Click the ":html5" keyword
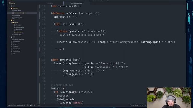Screen dimensions: 193x108 (78, 103)
